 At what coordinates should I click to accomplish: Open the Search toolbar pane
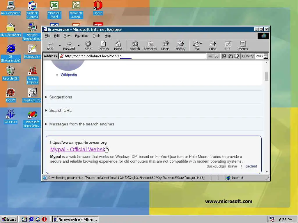(x=135, y=46)
